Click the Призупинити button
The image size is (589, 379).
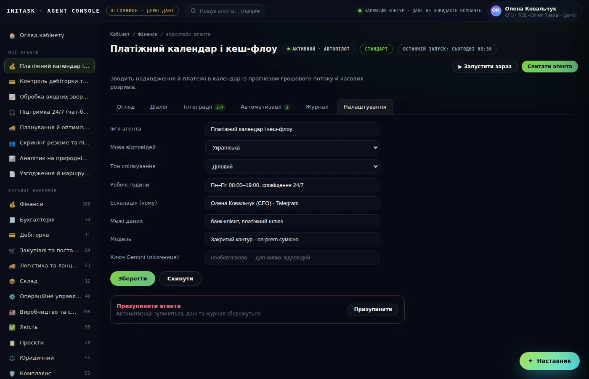(373, 310)
